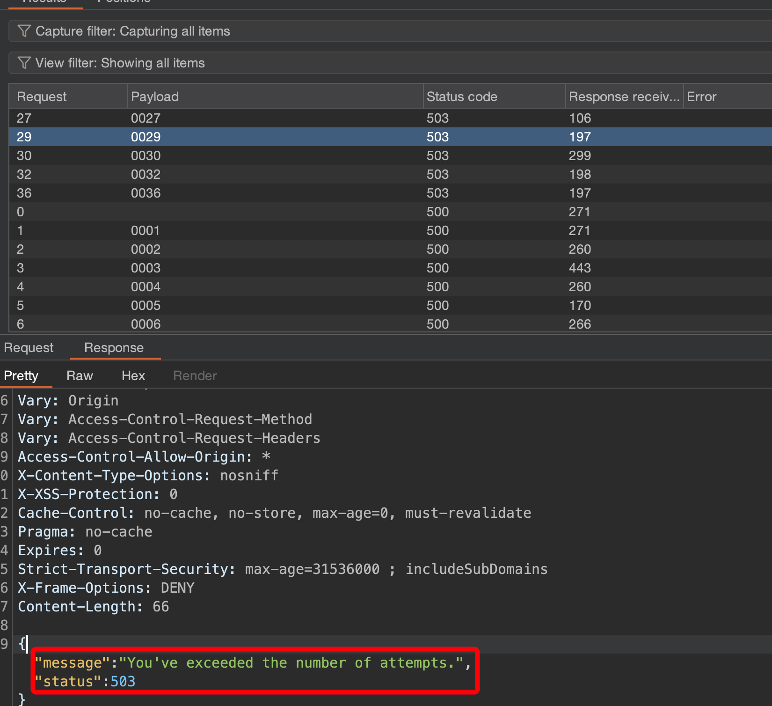Select result row with payload 0036
The image size is (772, 706).
146,193
